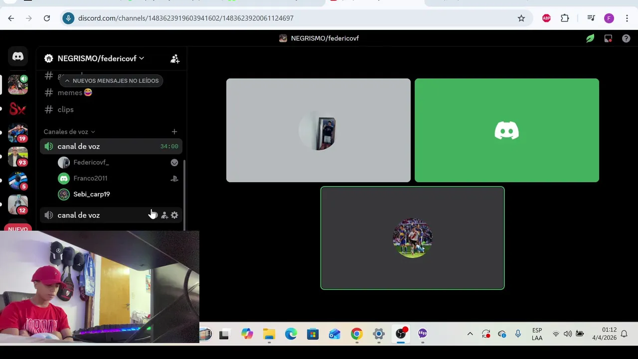This screenshot has height=359, width=638.
Task: Select the active canal de voz showing 34:00
Action: (111, 147)
